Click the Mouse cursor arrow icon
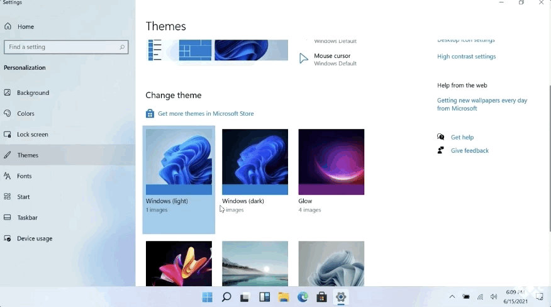Screen dimensions: 551x307 (303, 59)
